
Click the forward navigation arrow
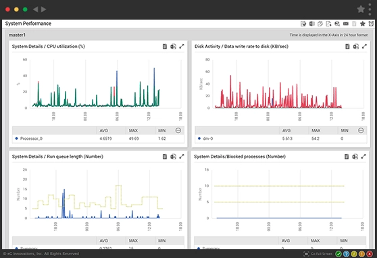click(x=43, y=9)
